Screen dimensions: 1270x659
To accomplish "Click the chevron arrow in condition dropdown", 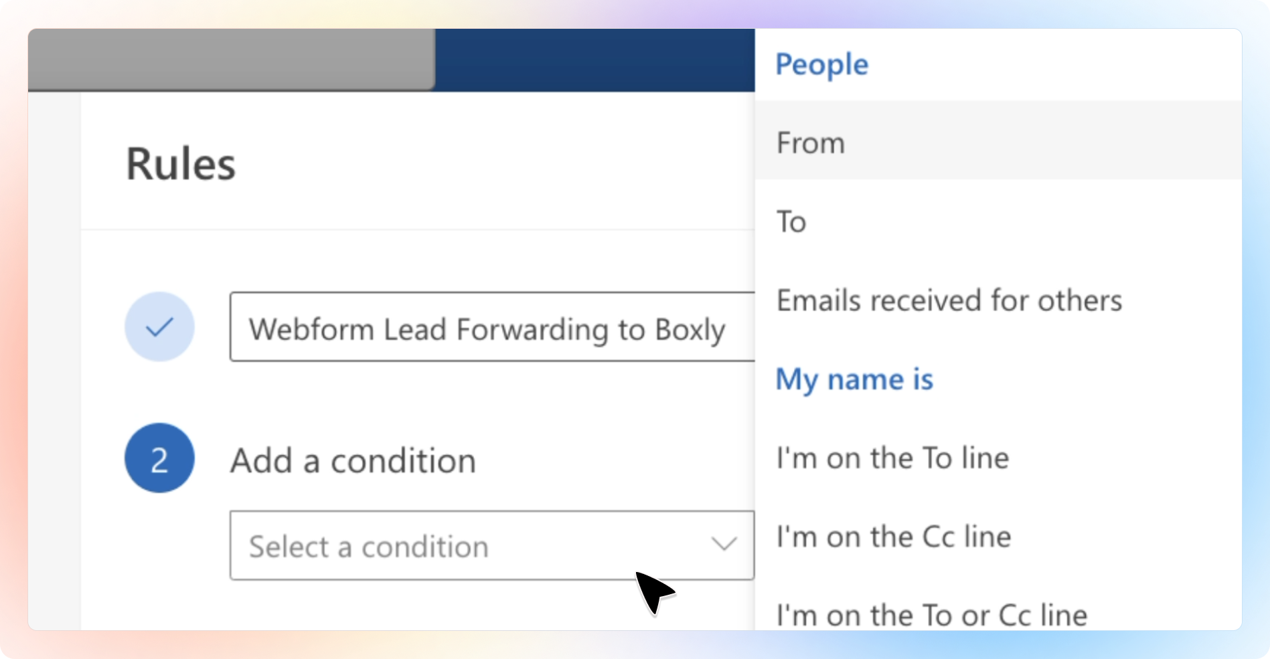I will 724,544.
